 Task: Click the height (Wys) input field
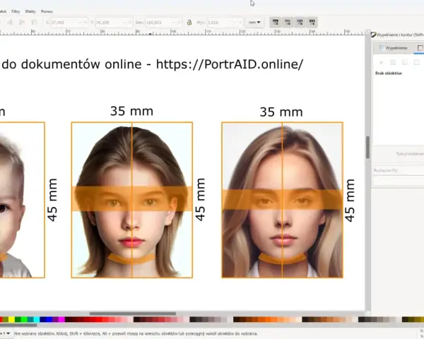tap(225, 23)
